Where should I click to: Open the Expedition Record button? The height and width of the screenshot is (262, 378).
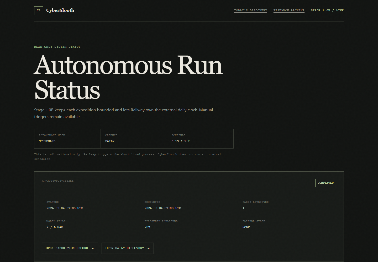[70, 248]
